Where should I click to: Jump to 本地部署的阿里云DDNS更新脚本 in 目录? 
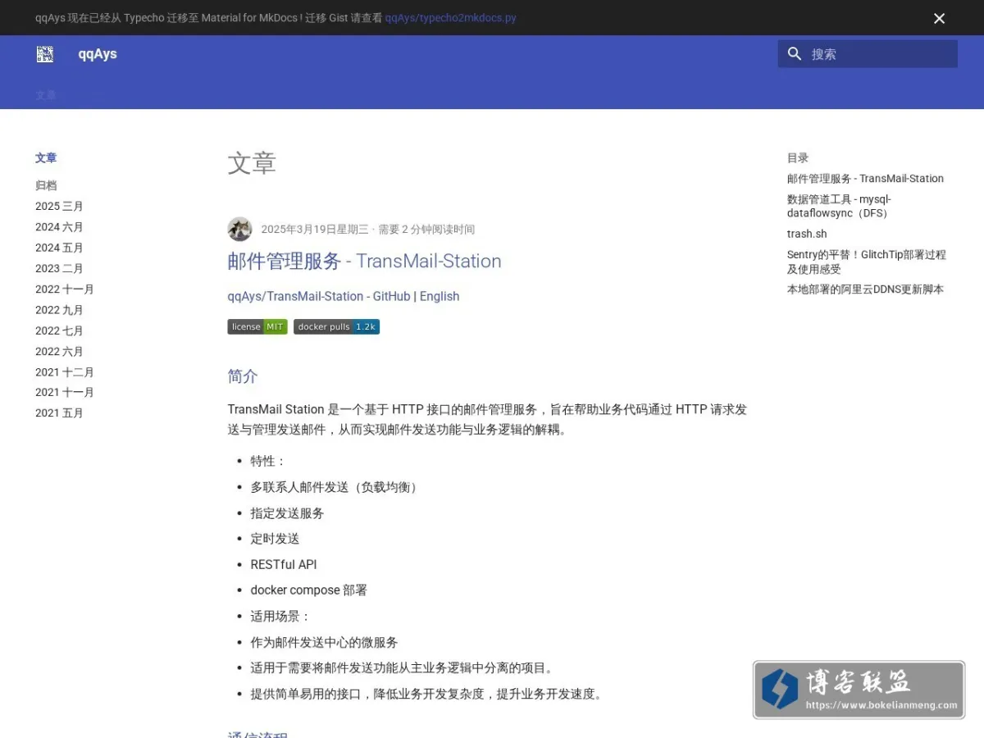point(865,289)
